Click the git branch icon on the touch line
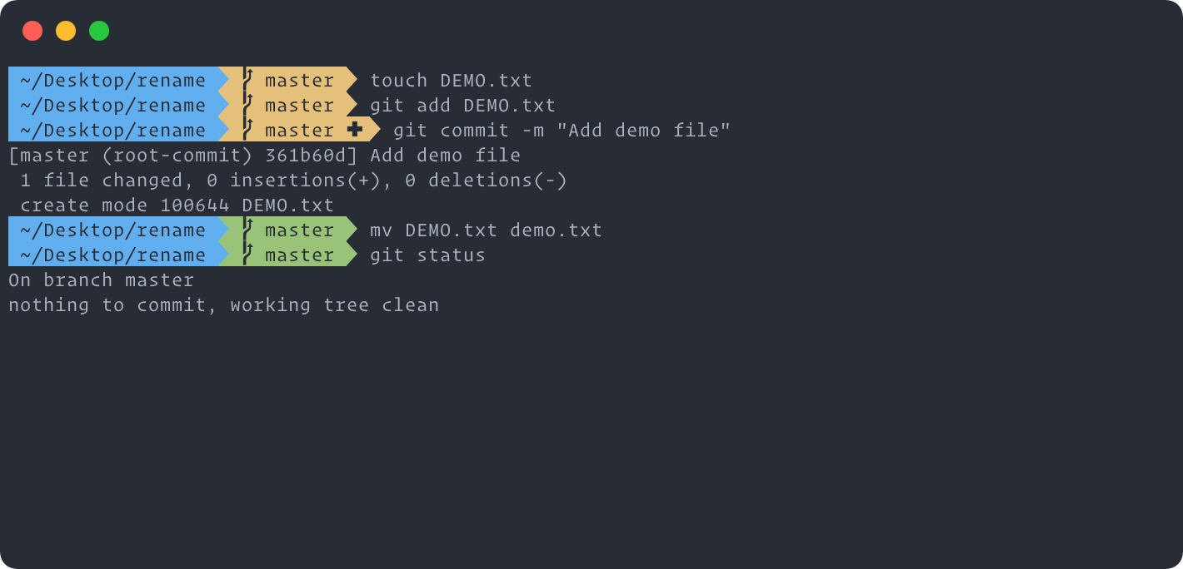1183x569 pixels. 247,80
